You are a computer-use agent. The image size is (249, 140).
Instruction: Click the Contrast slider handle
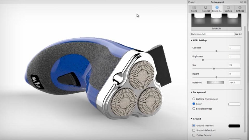tap(217, 51)
